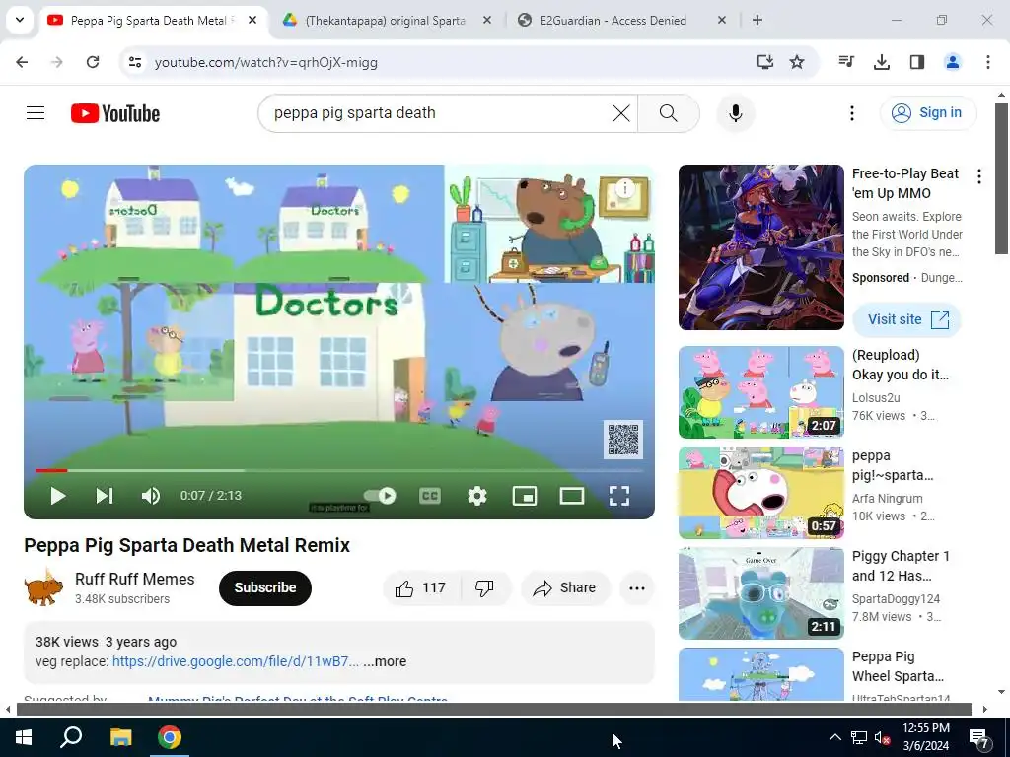Bookmark this page with the star icon
1010x757 pixels.
(x=797, y=62)
